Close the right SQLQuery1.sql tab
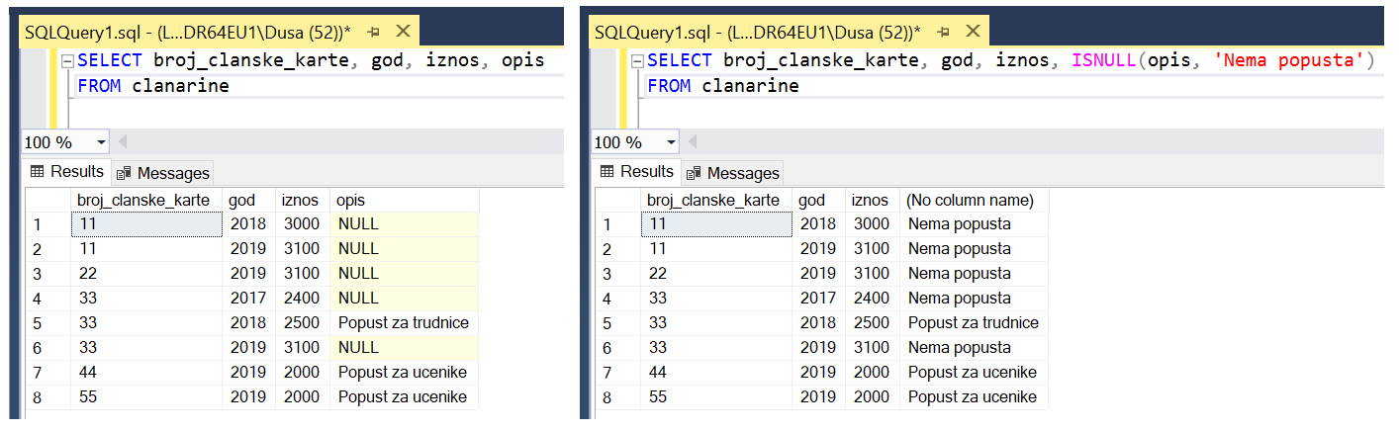1399x432 pixels. point(973,31)
